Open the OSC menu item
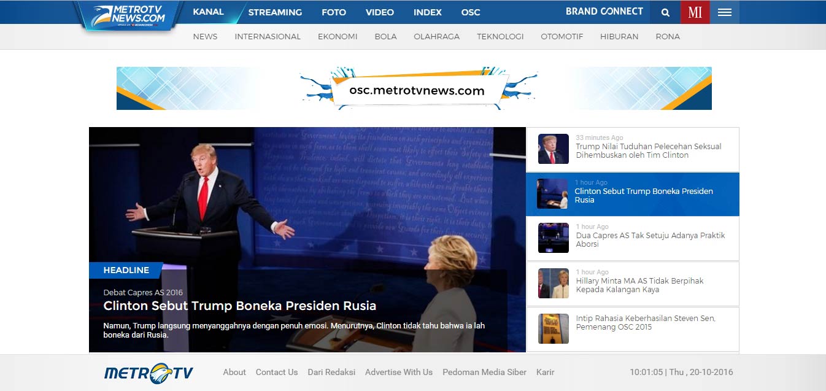The image size is (826, 391). (x=471, y=12)
